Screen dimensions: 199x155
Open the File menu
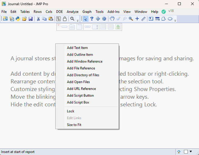[4, 12]
